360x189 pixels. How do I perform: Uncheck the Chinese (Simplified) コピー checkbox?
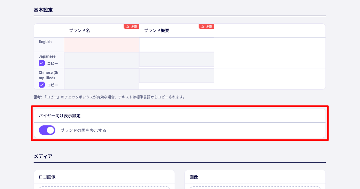pyautogui.click(x=42, y=85)
